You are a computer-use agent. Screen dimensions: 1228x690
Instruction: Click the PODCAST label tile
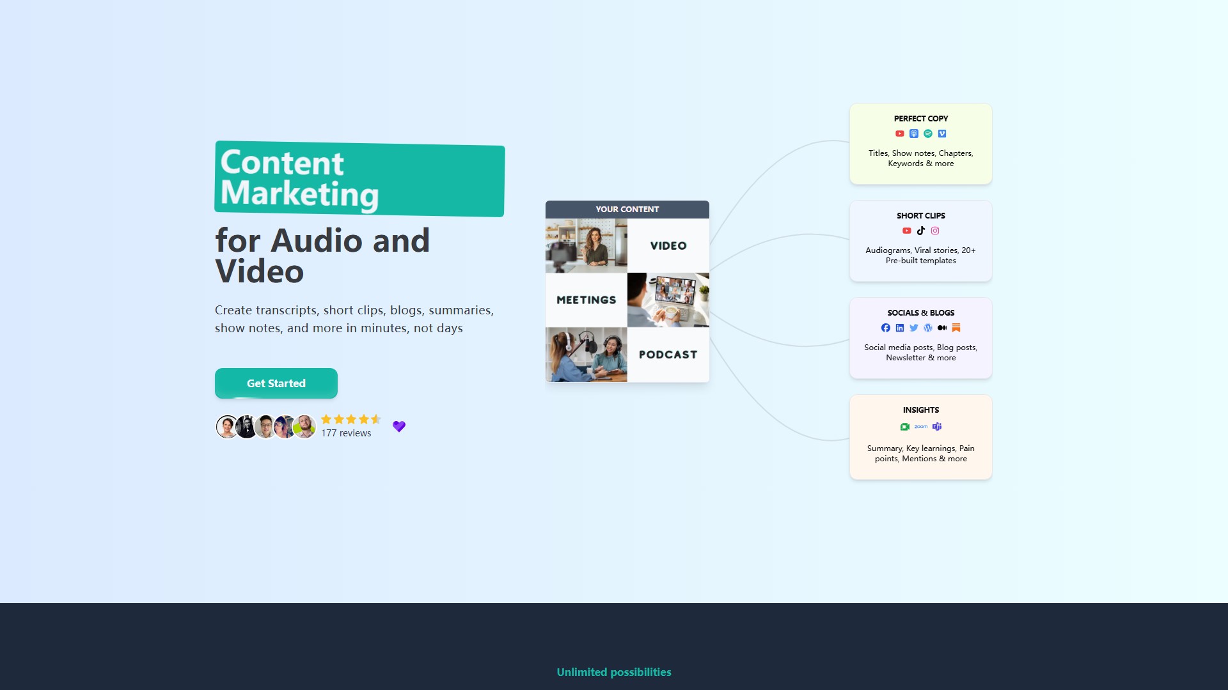tap(668, 355)
